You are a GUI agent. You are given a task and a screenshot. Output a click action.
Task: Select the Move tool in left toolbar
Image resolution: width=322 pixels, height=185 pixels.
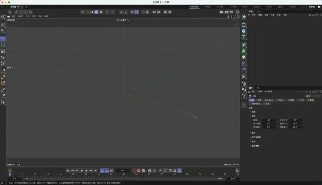click(x=3, y=39)
